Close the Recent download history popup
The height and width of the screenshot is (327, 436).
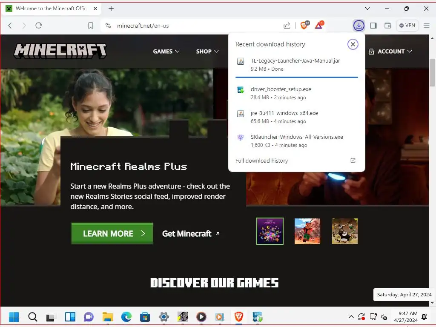coord(353,44)
